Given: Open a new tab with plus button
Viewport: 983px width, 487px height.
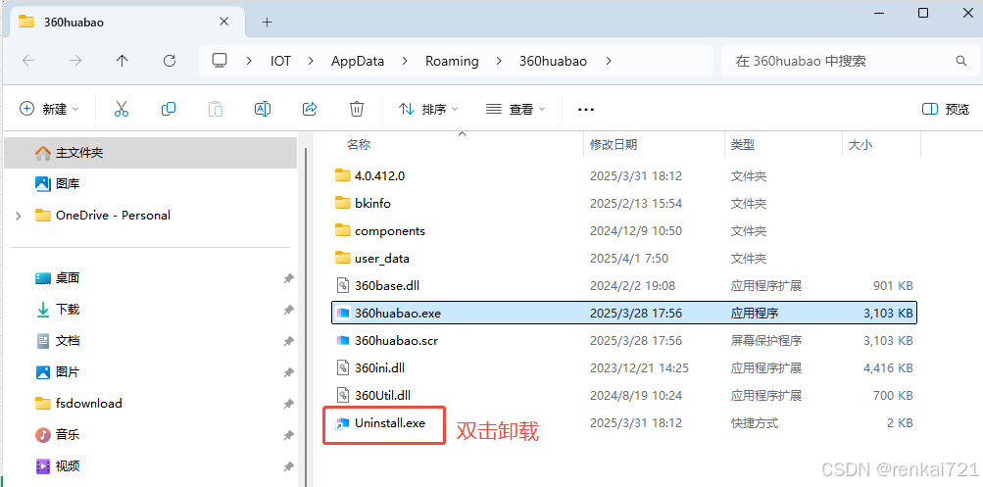Looking at the screenshot, I should (267, 22).
